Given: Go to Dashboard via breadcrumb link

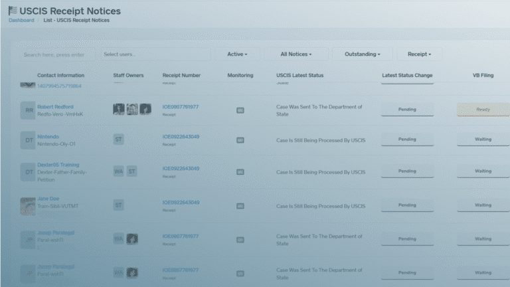Looking at the screenshot, I should click(21, 21).
